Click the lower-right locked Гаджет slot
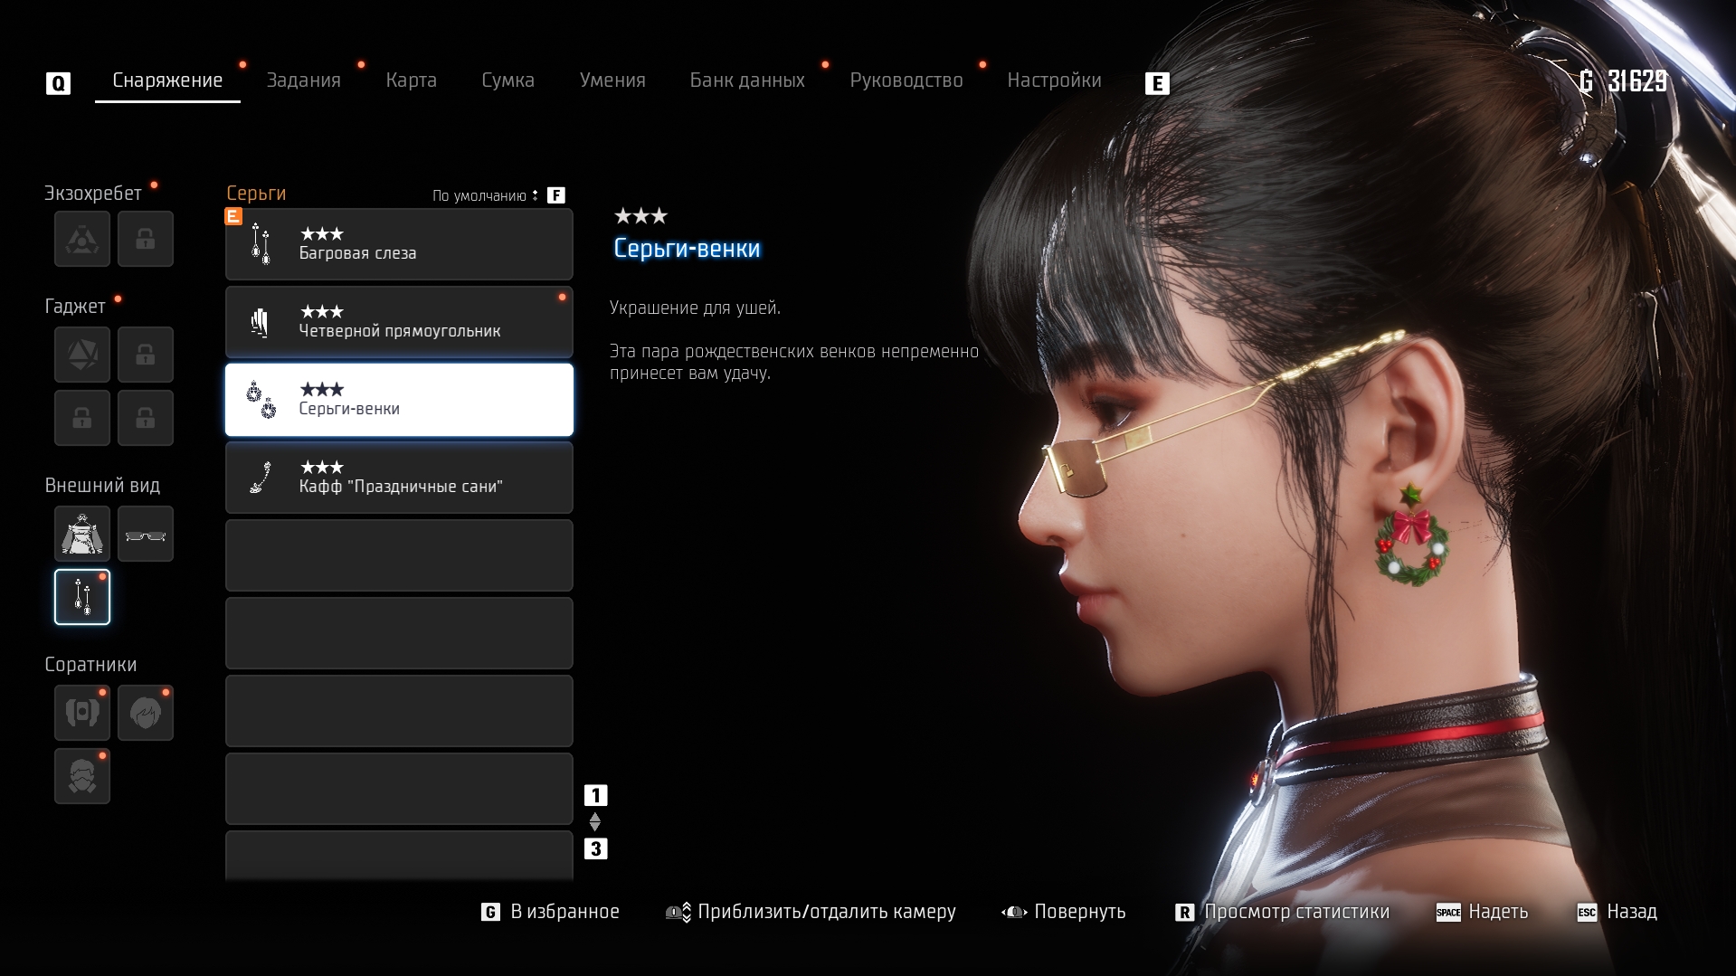Image resolution: width=1736 pixels, height=976 pixels. (146, 418)
